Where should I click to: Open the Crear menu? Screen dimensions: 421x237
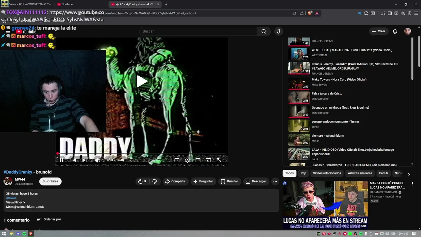tap(378, 31)
